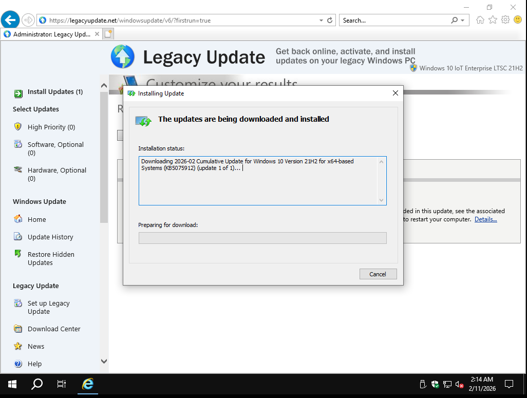This screenshot has width=527, height=398.
Task: Click the Update History icon
Action: click(18, 236)
